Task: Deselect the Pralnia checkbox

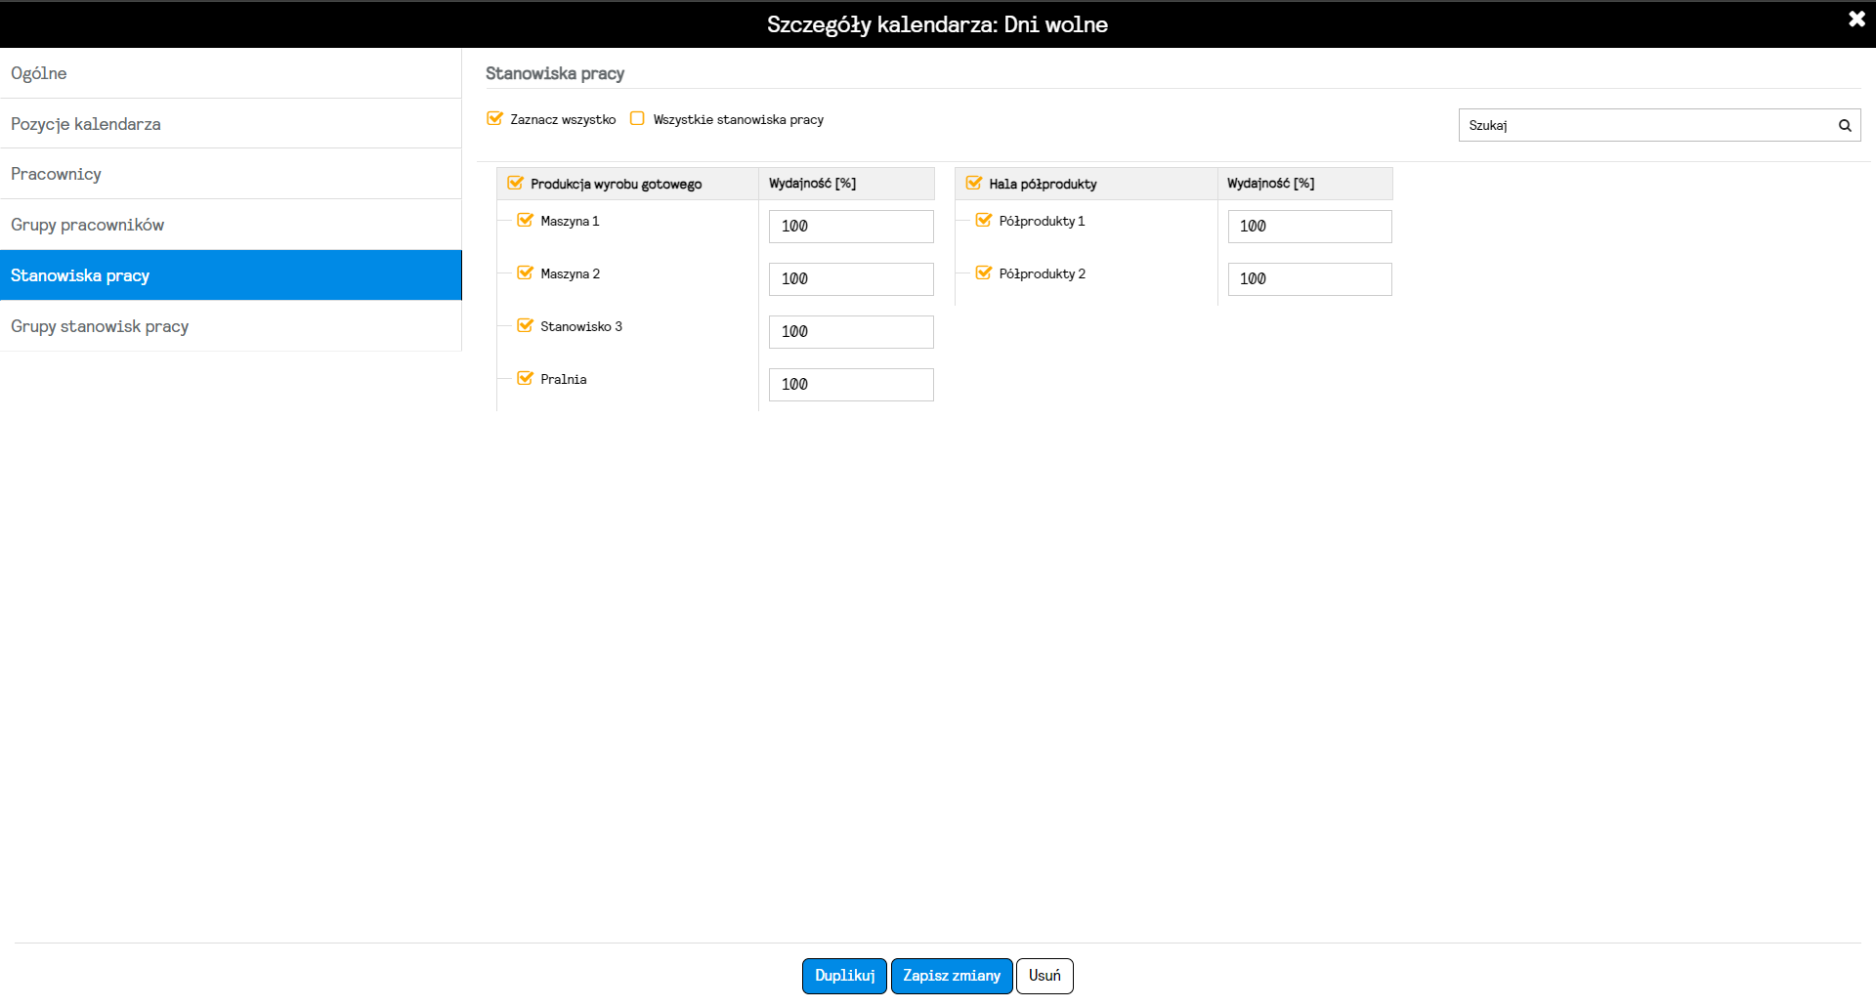Action: point(525,379)
